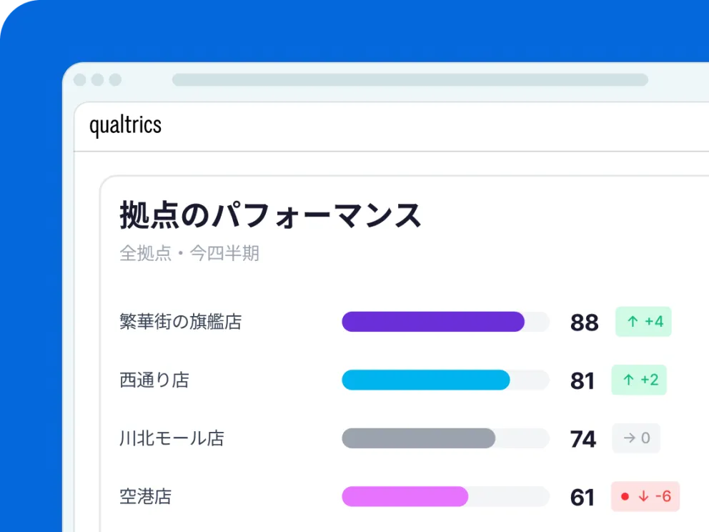Click the right arrow in 0 badge
This screenshot has width=709, height=532.
tap(629, 438)
